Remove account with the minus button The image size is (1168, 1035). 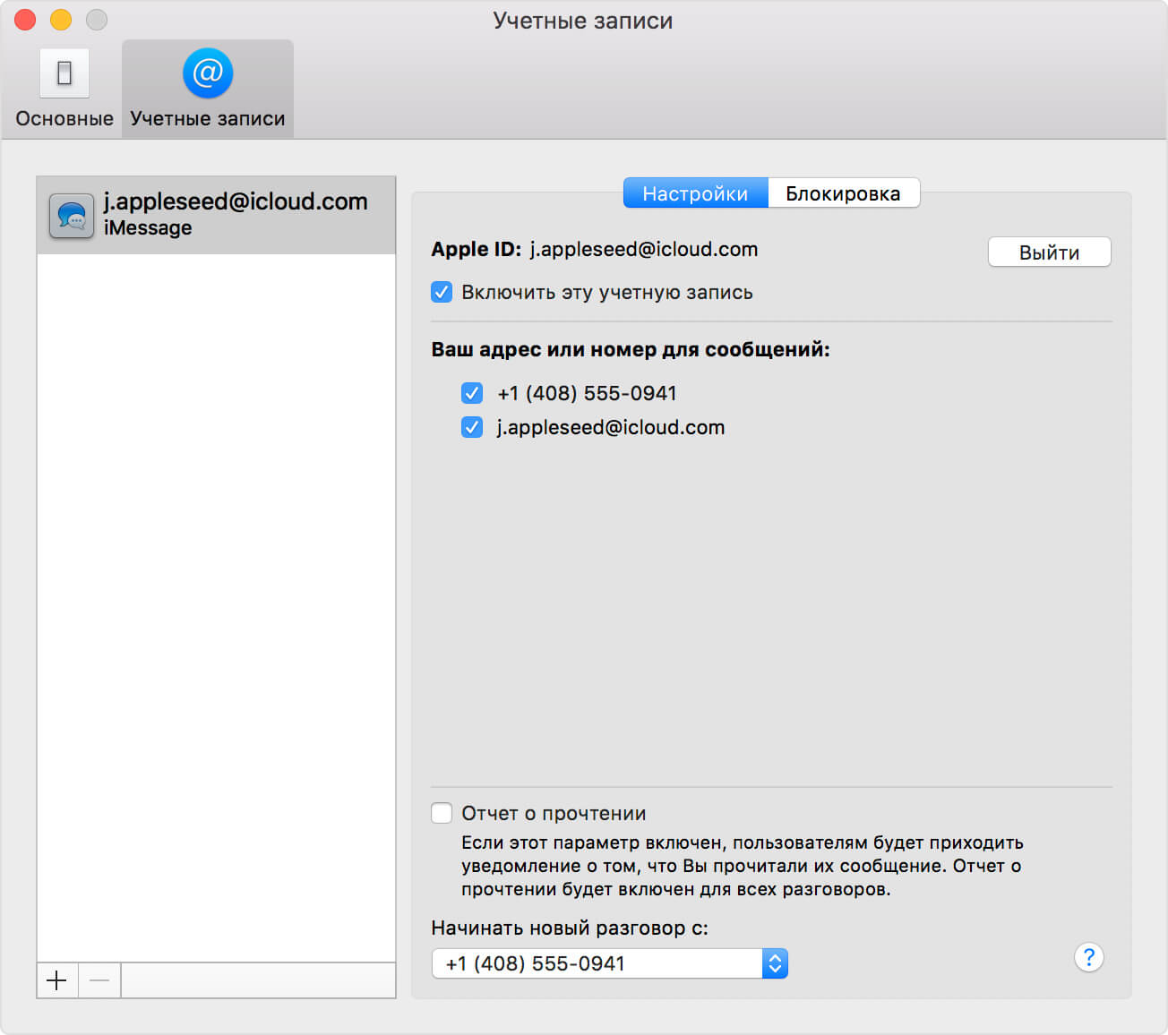pyautogui.click(x=99, y=980)
